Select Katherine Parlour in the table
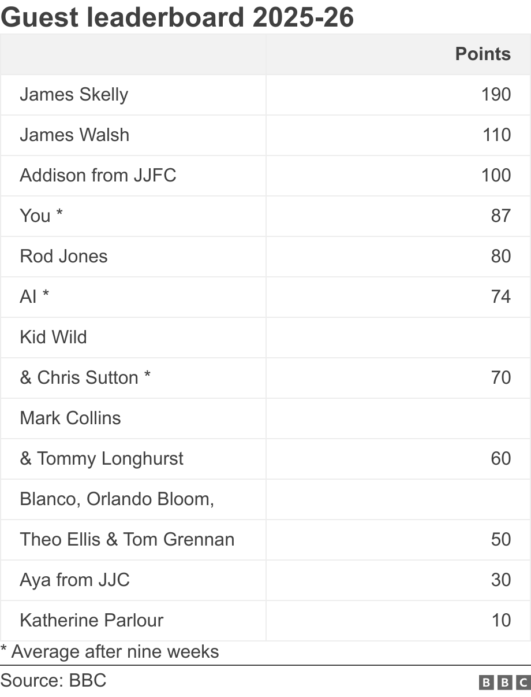The image size is (531, 697). (x=91, y=620)
